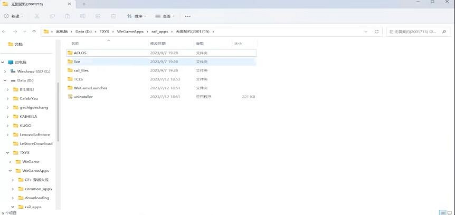
Task: Click the search magnifier icon
Action: (444, 32)
